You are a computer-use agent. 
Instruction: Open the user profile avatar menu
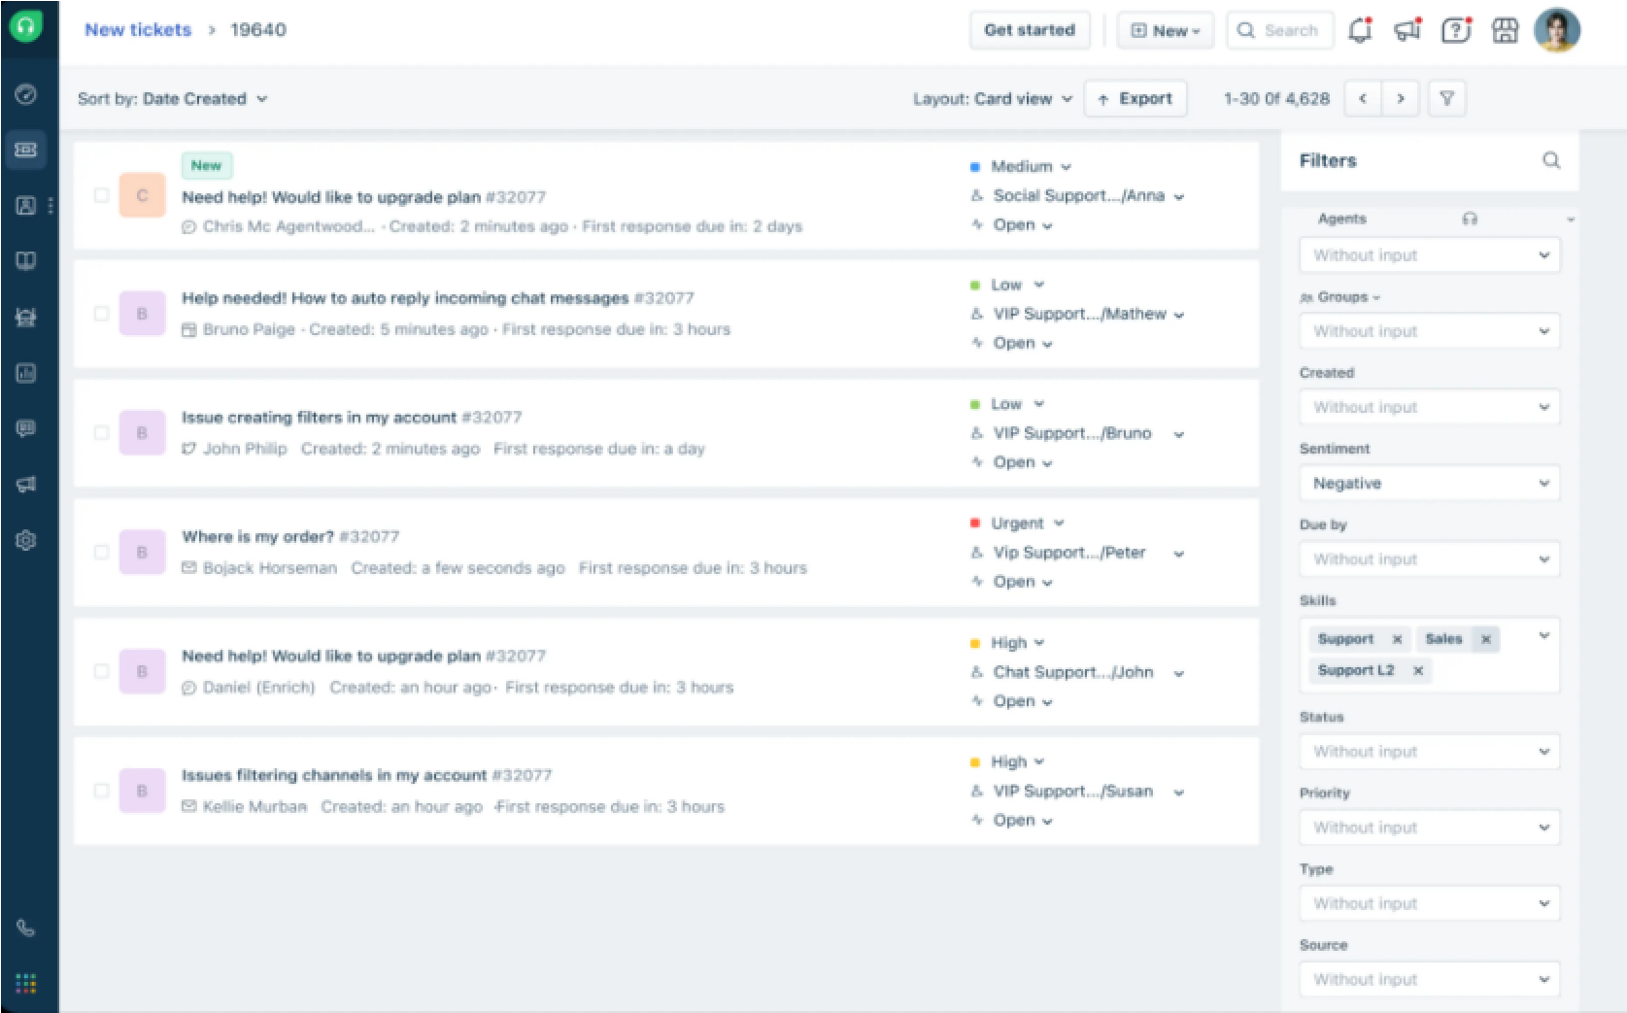[1556, 30]
